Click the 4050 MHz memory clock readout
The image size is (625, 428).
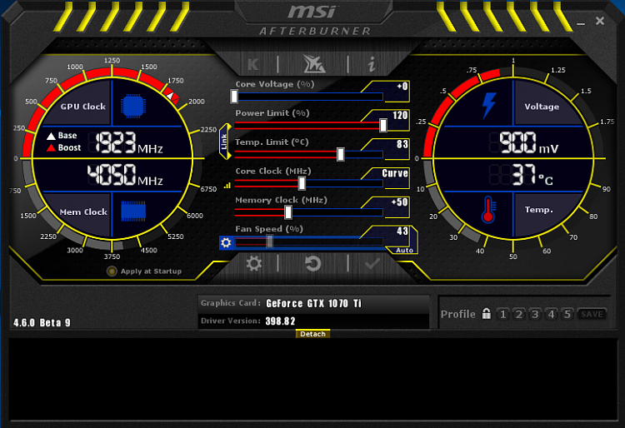[x=125, y=175]
